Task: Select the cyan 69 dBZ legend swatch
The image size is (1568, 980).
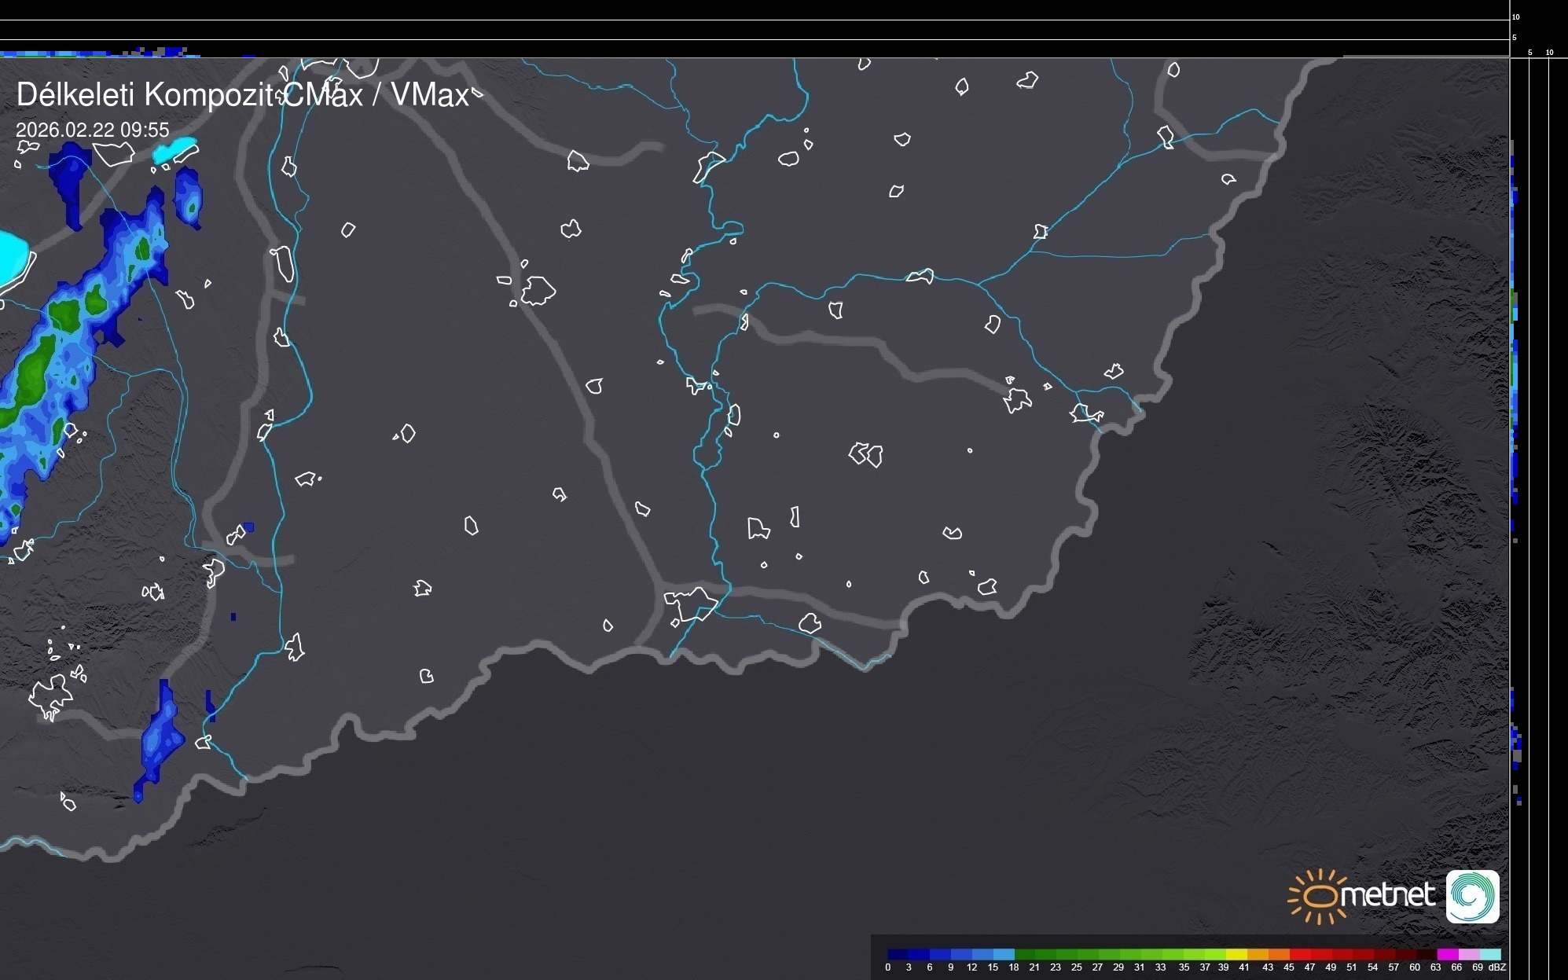Action: click(1489, 955)
